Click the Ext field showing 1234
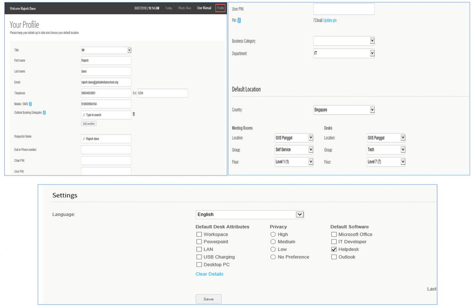Screen dimensions: 472x307 (162, 93)
